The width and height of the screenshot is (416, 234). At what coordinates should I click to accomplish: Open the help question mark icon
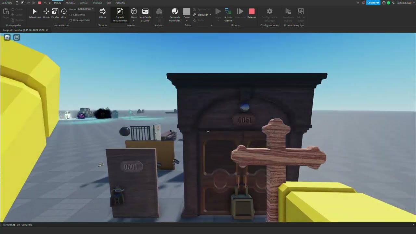point(384,3)
